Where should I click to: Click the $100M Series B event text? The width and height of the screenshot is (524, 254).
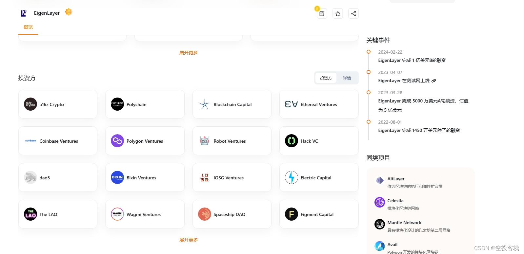[x=412, y=60]
